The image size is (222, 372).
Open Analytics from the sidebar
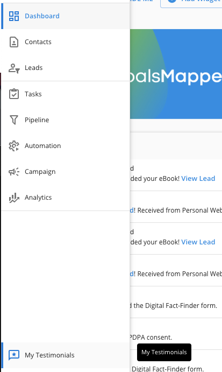pyautogui.click(x=65, y=198)
